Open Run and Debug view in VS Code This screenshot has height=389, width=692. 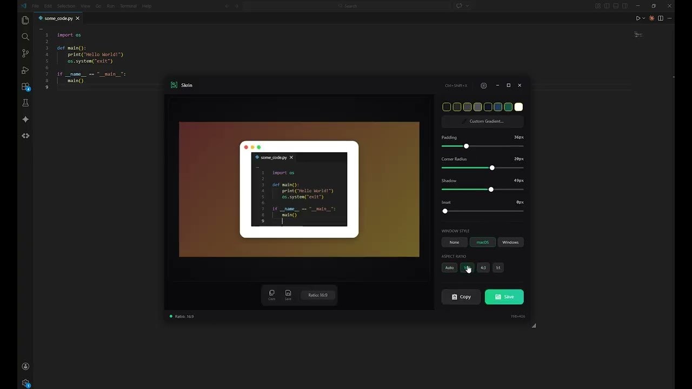[x=25, y=70]
